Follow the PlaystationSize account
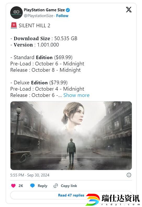Image resolution: width=142 pixels, height=207 pixels. click(62, 16)
